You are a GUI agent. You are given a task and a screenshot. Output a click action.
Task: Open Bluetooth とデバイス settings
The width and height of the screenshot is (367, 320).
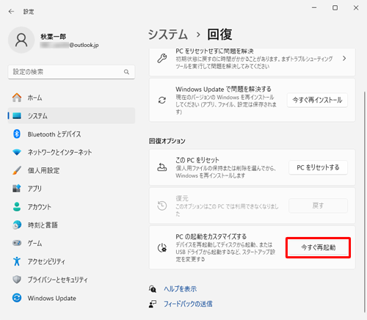click(71, 134)
